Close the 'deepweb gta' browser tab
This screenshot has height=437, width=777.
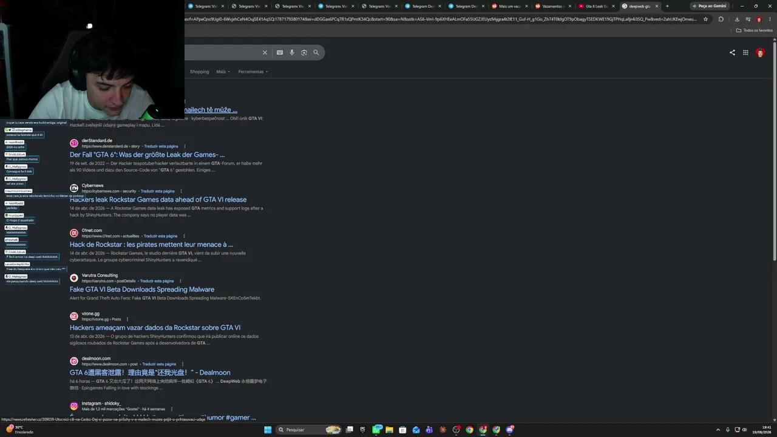point(657,6)
